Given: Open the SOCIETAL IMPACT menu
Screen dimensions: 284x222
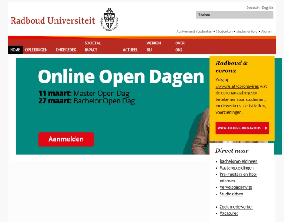Looking at the screenshot, I should click(93, 46).
